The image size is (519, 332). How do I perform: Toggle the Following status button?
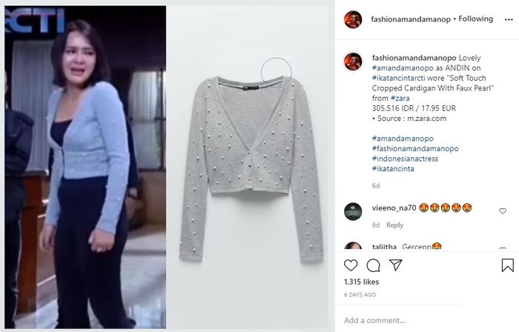click(475, 19)
